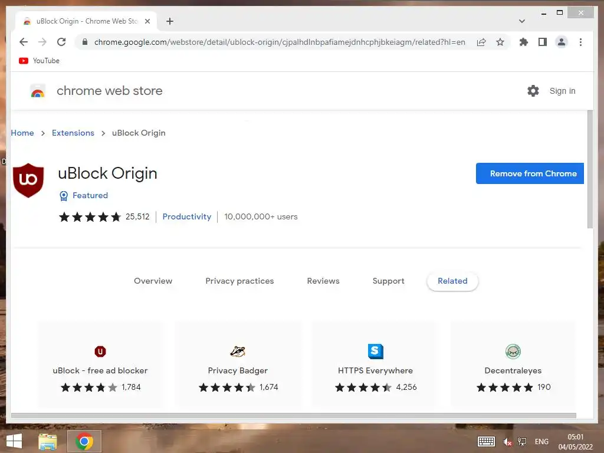Viewport: 604px width, 453px height.
Task: Click the uBlock free ad blocker icon
Action: point(100,352)
